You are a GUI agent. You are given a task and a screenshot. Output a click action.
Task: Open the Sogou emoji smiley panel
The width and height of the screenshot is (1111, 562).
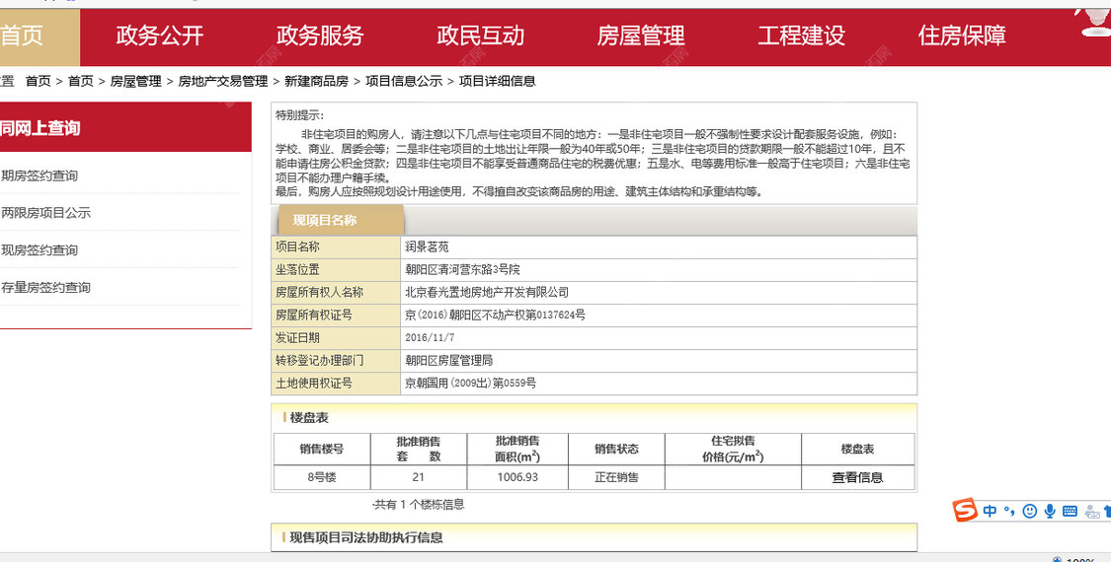[x=1029, y=511]
